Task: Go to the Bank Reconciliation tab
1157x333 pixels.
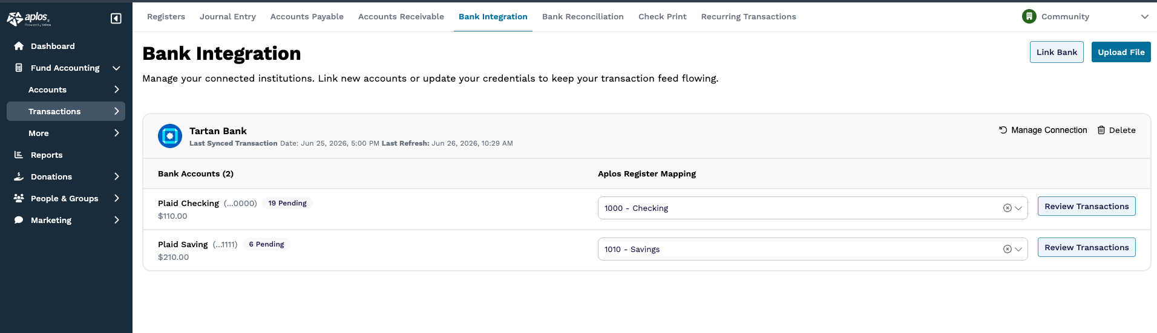Action: click(x=583, y=16)
